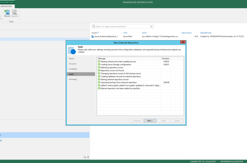
Task: Click the 0:00:02 duration value
Action: pyautogui.click(x=166, y=62)
